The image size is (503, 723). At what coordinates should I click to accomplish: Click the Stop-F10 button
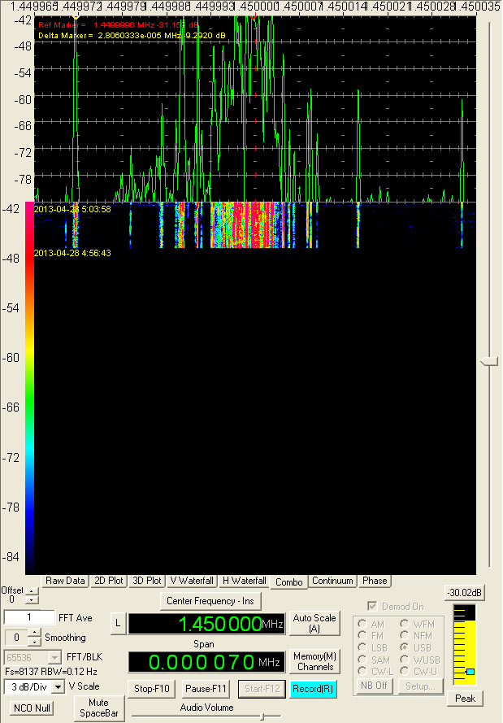(x=151, y=688)
